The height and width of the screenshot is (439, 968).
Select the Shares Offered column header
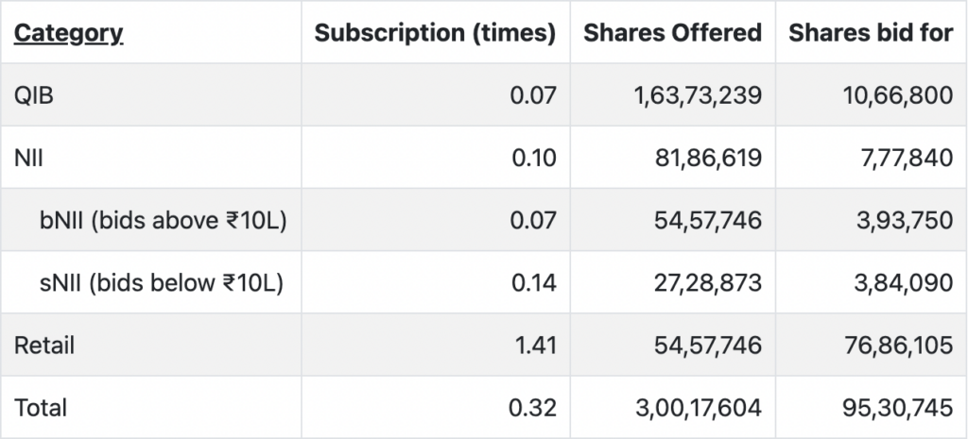click(x=672, y=33)
